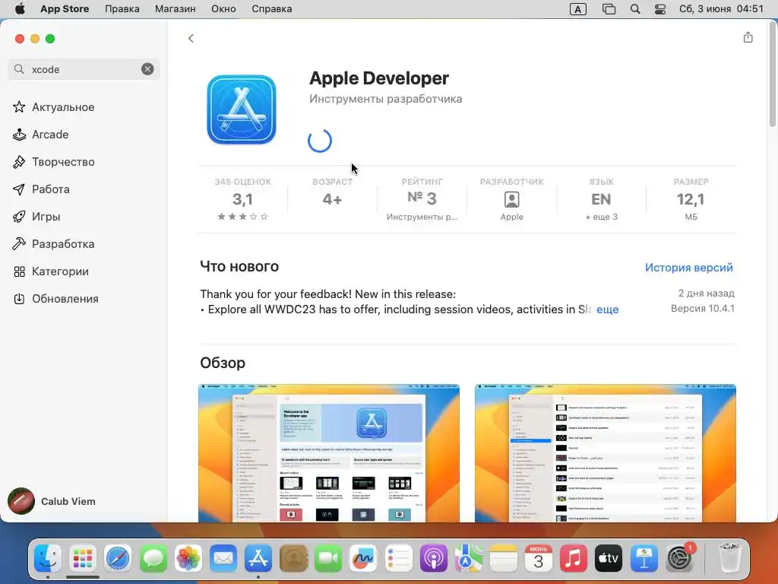
Task: Open Freeform from the Dock
Action: point(363,559)
